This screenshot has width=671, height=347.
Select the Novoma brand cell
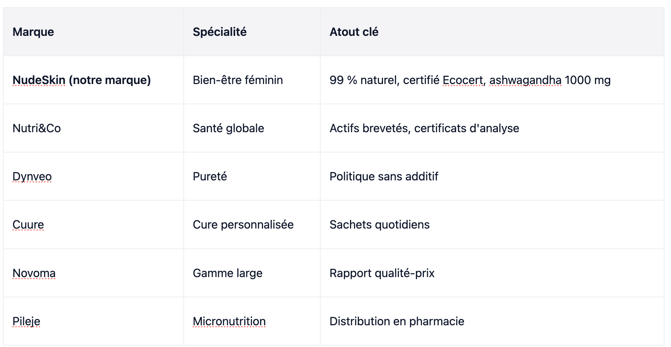point(93,273)
